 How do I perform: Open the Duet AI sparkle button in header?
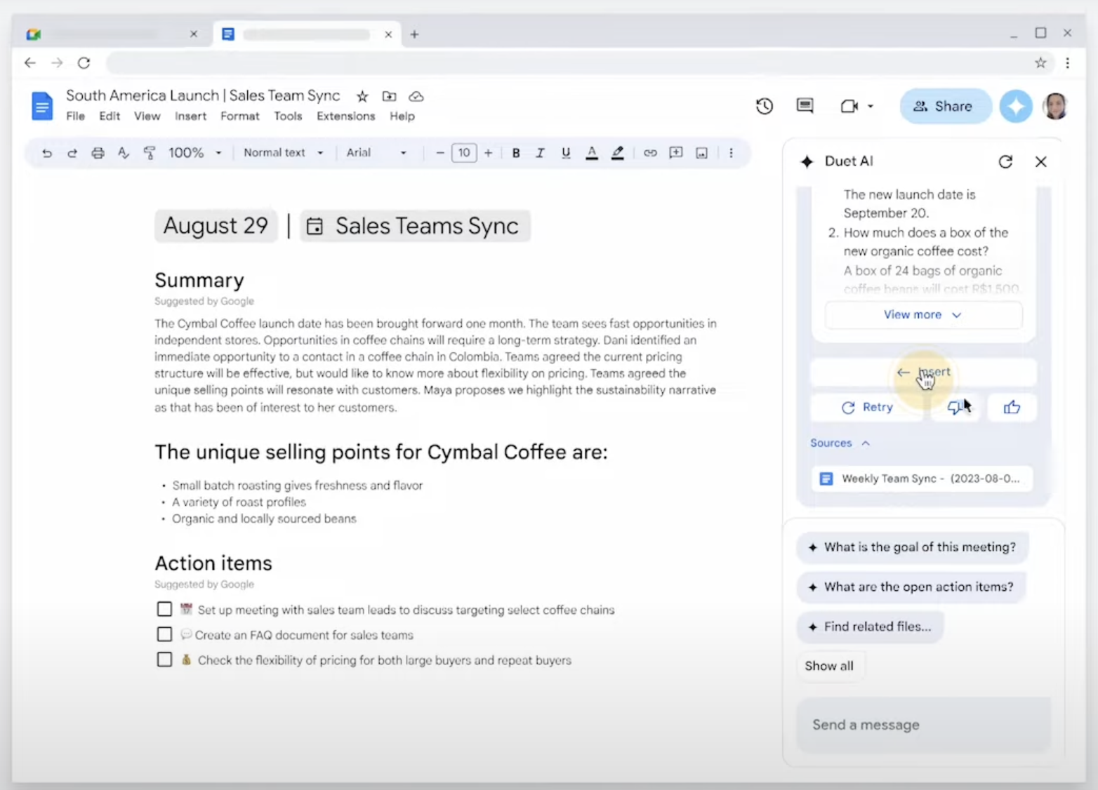(x=1016, y=107)
